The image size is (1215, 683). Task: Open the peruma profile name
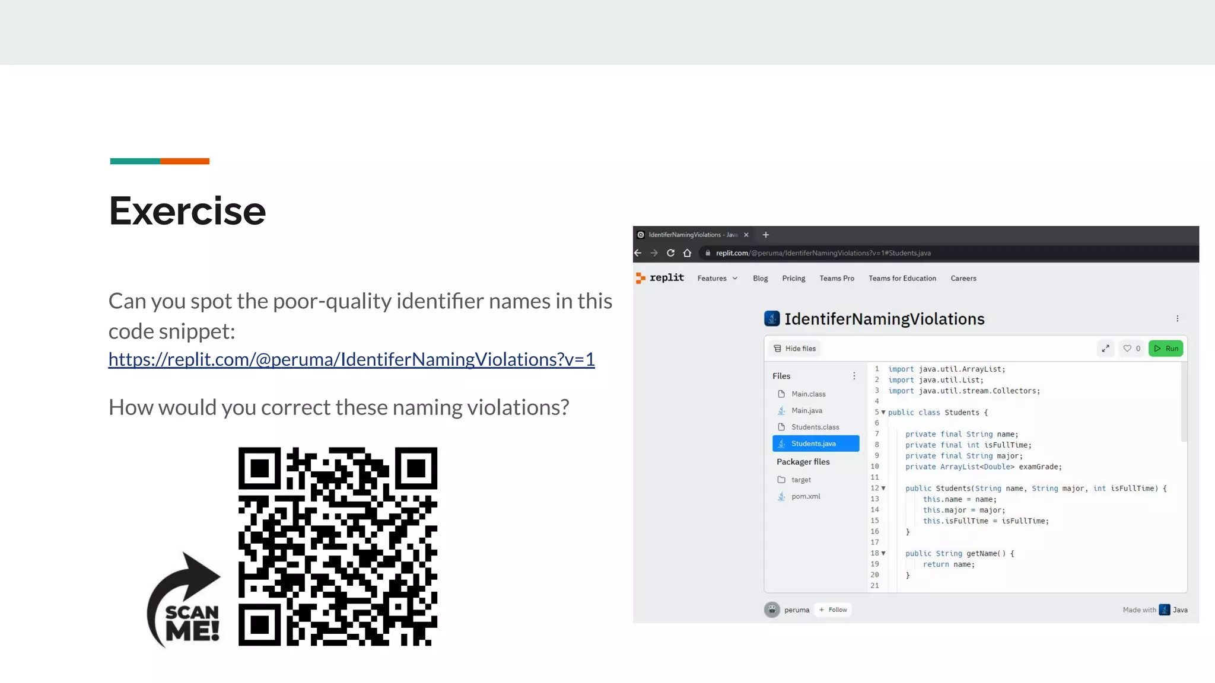[x=797, y=610]
